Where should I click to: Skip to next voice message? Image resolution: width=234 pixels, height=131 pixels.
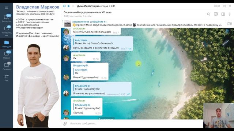point(73,6)
